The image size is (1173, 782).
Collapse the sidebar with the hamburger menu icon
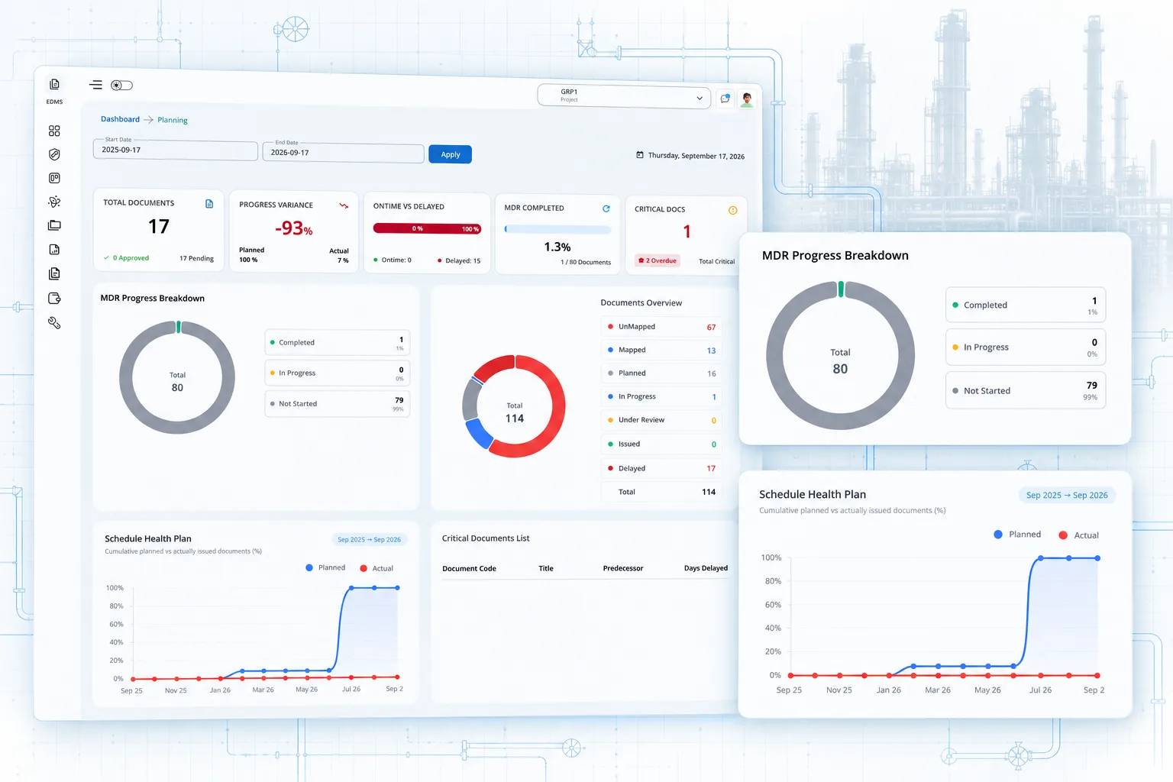tap(95, 85)
